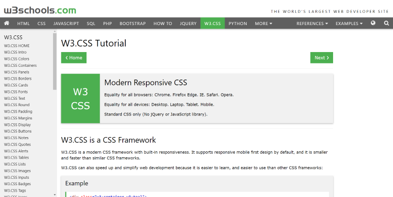The height and width of the screenshot is (197, 393).
Task: Open the HTML tutorial tab
Action: tap(23, 23)
